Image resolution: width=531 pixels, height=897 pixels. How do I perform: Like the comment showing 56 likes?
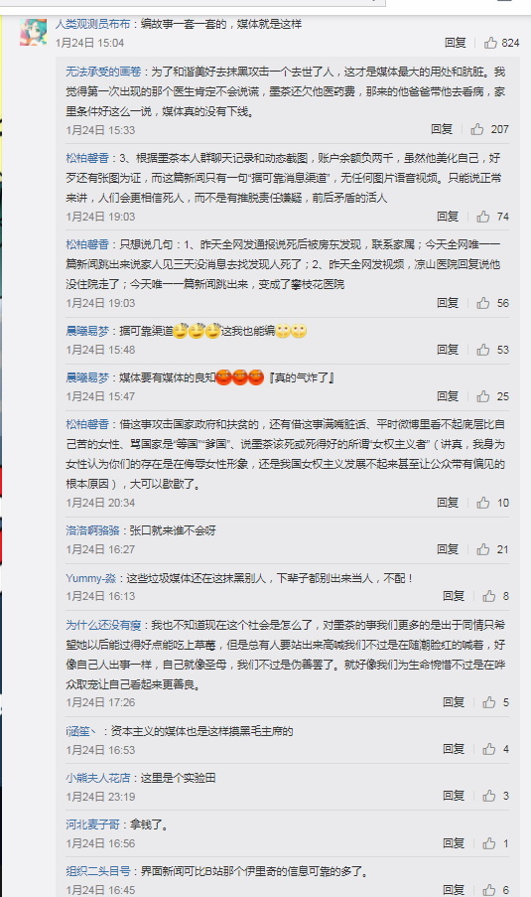(x=483, y=303)
